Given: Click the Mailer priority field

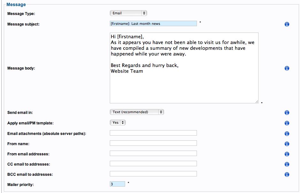Looking at the screenshot, I should click(x=117, y=184).
